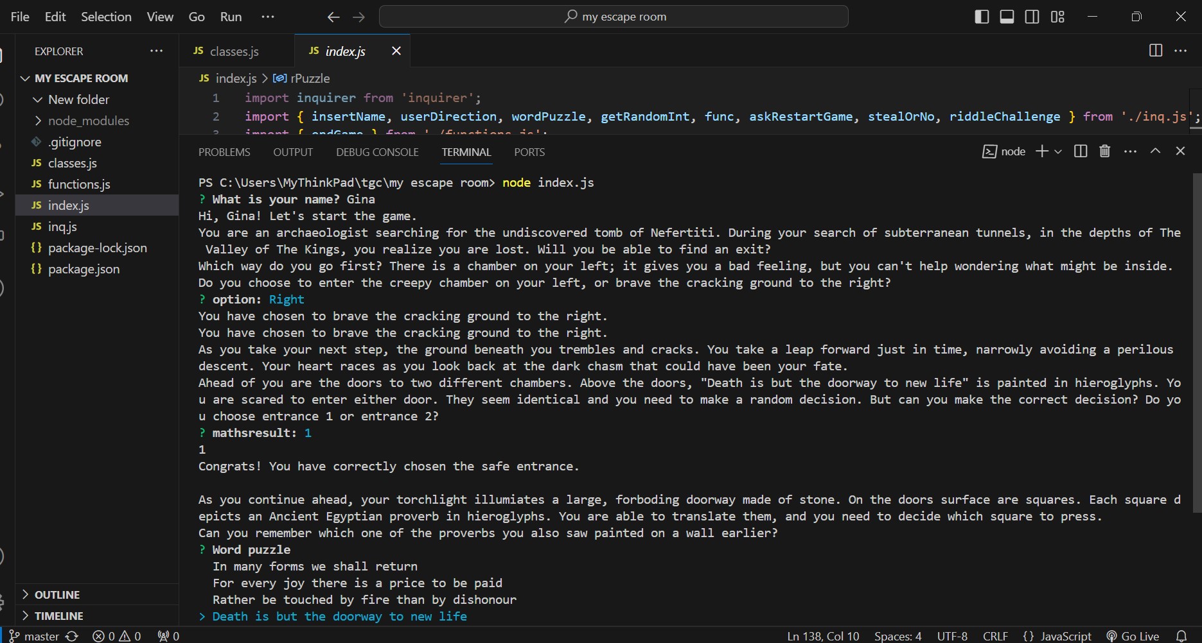Maximize panel size with up chevron
1202x643 pixels.
(1155, 151)
